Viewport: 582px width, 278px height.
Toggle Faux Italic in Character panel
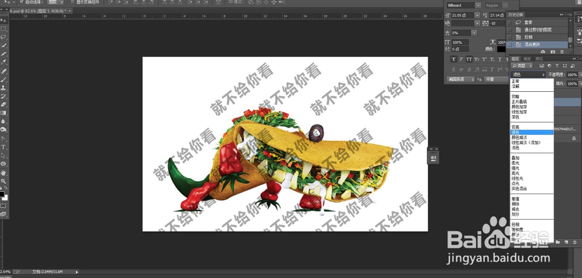point(462,59)
